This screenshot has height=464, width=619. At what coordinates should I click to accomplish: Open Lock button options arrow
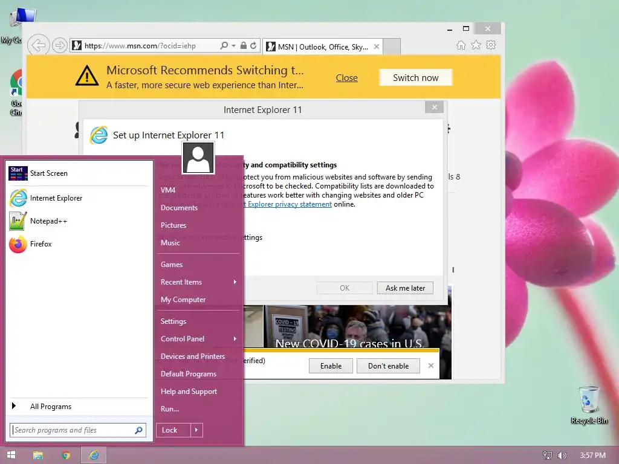coord(196,430)
